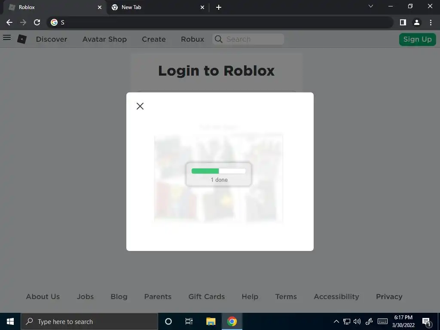
Task: Click the Chrome taskbar icon
Action: pyautogui.click(x=232, y=321)
